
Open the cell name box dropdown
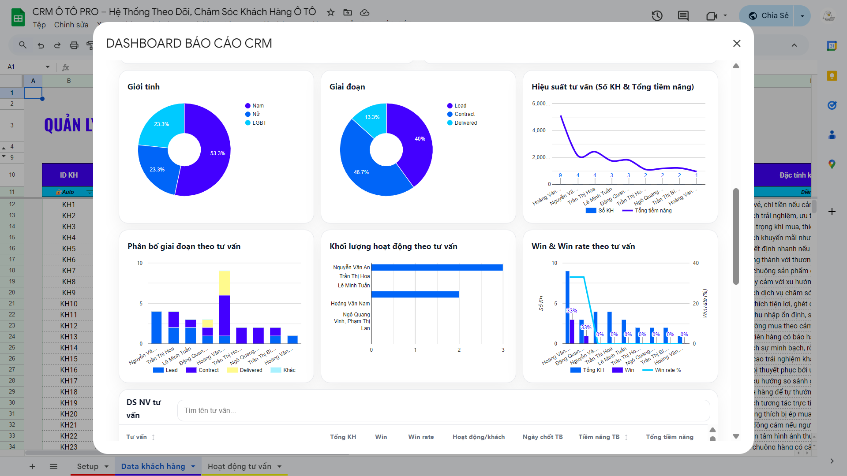47,67
